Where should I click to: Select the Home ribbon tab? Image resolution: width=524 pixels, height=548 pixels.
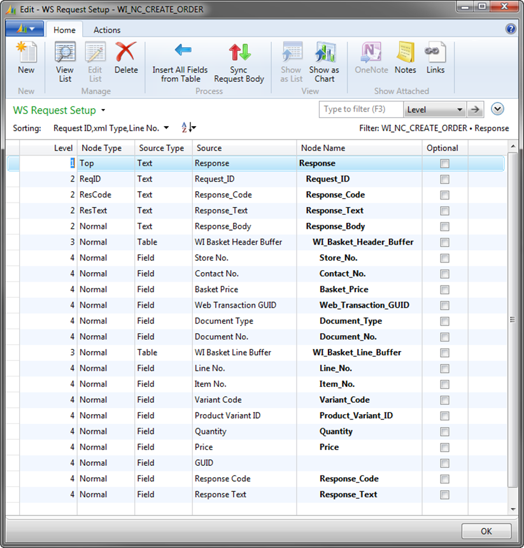pyautogui.click(x=64, y=30)
